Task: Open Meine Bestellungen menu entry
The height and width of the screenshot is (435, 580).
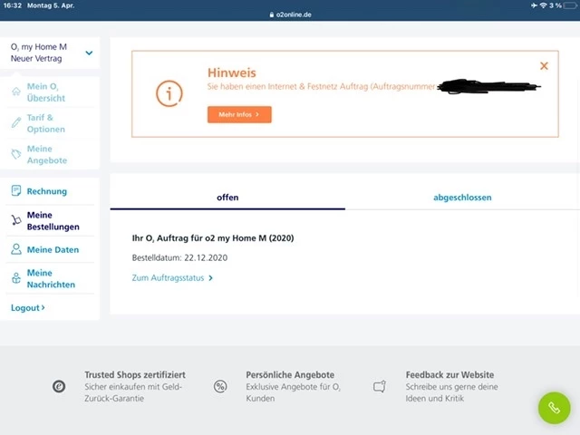Action: (x=51, y=221)
